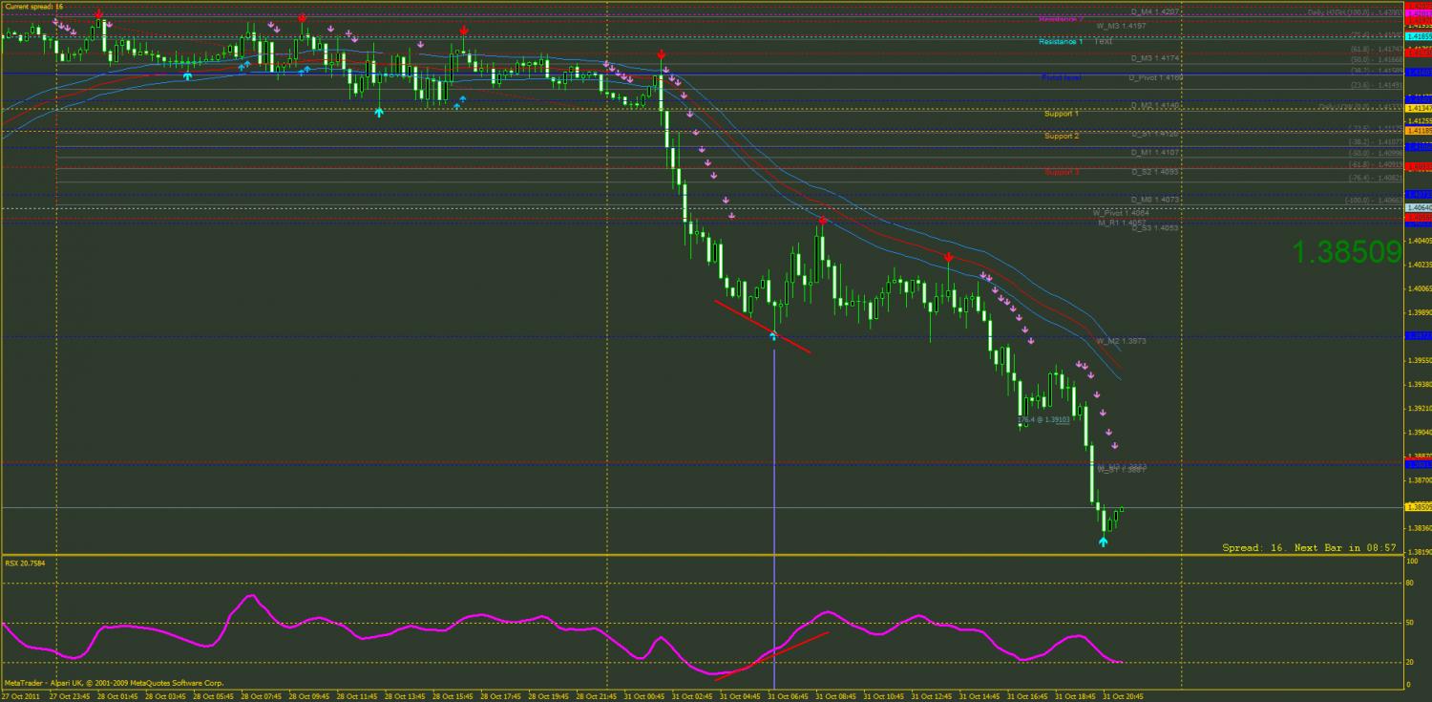1432x702 pixels.
Task: Click the '(-100.0) - 1.40663' Fibonacci label
Action: click(1374, 201)
